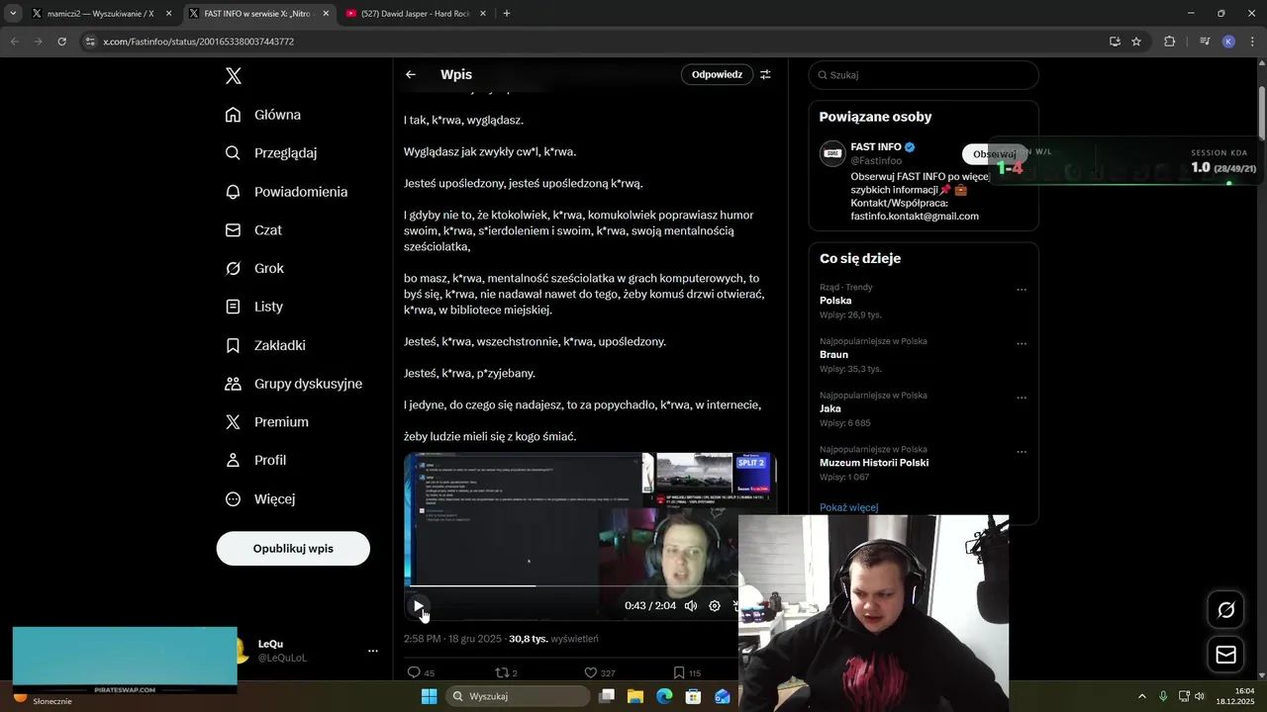The height and width of the screenshot is (712, 1267).
Task: Play the embedded video
Action: pyautogui.click(x=419, y=606)
